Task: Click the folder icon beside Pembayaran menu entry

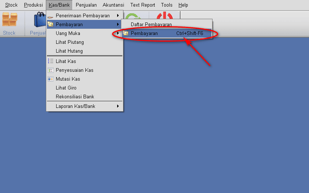Action: (50, 24)
